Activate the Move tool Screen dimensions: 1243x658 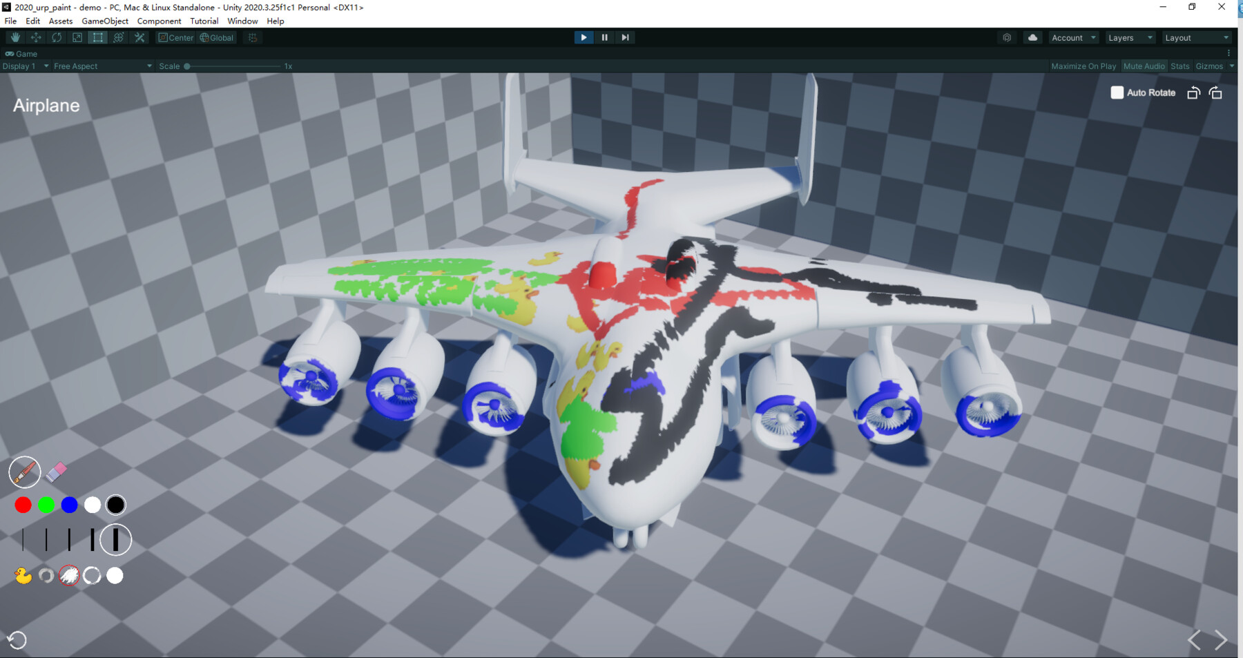[35, 37]
